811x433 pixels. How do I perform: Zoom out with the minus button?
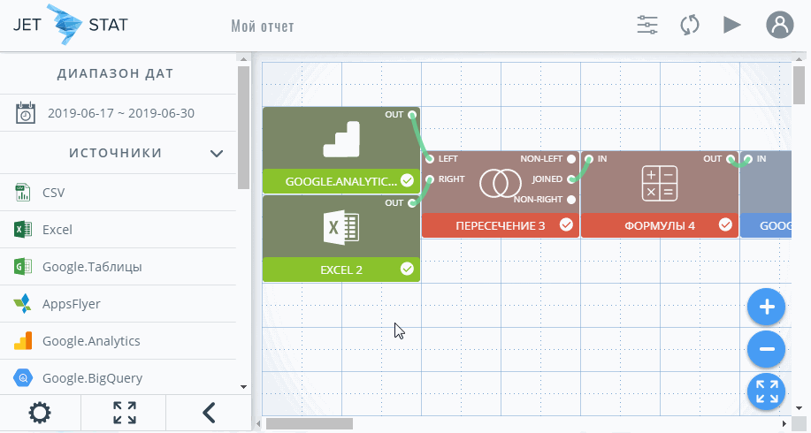[767, 349]
